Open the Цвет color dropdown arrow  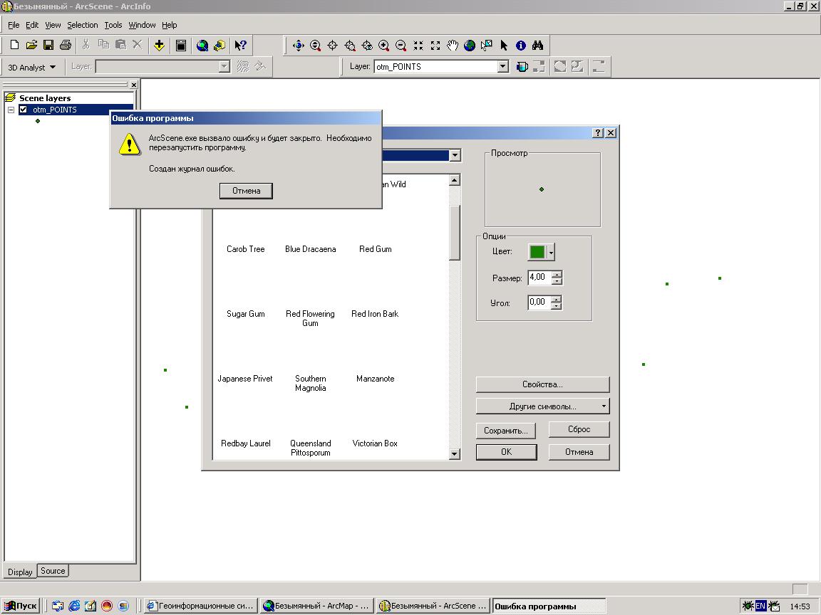coord(551,252)
